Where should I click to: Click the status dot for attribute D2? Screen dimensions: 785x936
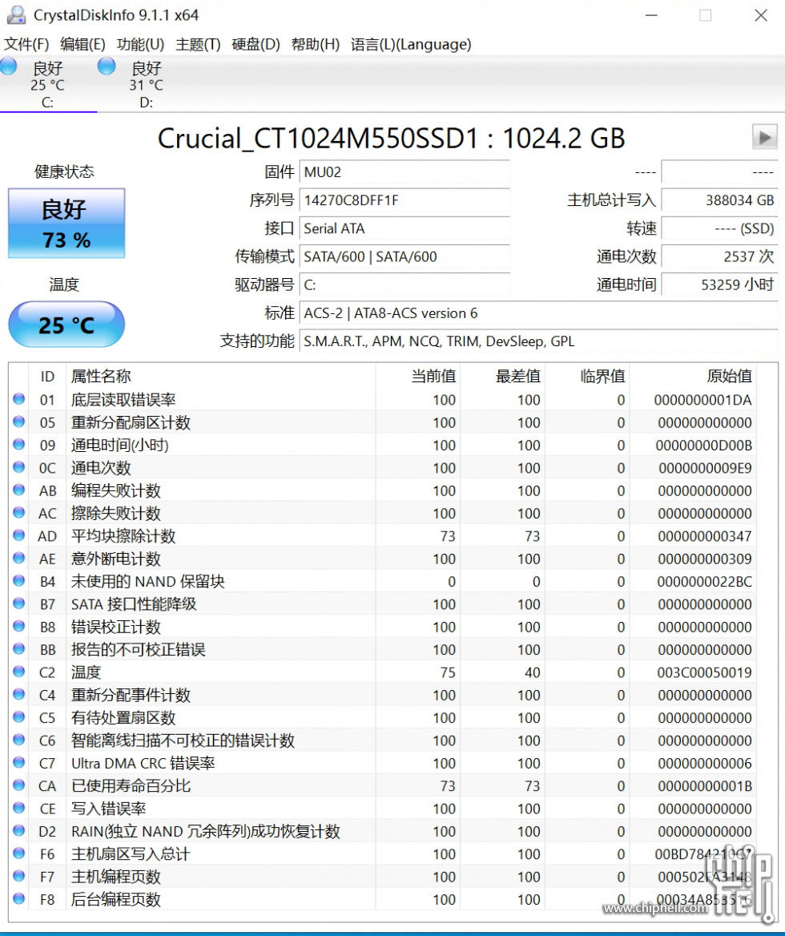[19, 829]
